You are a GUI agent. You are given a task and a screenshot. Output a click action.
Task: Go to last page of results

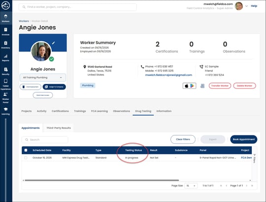coord(252,186)
